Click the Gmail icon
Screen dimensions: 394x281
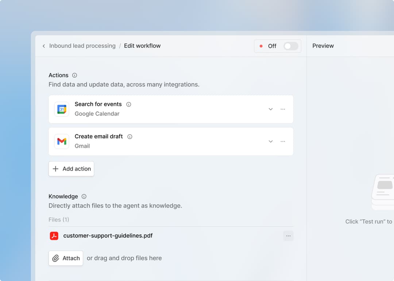tap(61, 141)
